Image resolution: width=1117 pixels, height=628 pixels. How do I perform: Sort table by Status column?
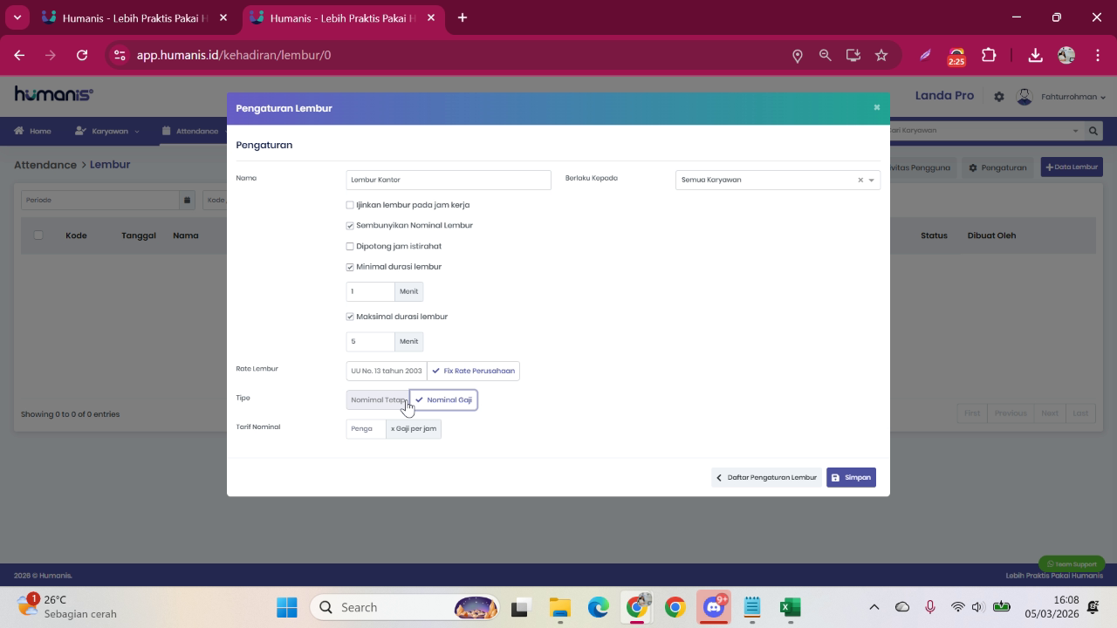coord(934,235)
